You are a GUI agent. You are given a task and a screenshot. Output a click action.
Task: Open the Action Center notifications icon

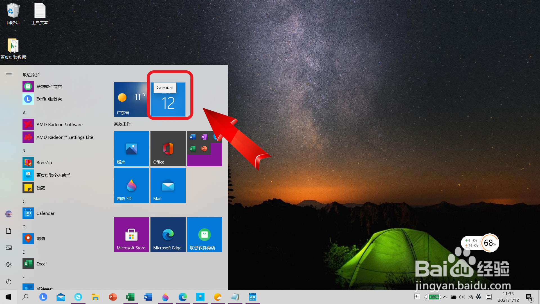[529, 297]
